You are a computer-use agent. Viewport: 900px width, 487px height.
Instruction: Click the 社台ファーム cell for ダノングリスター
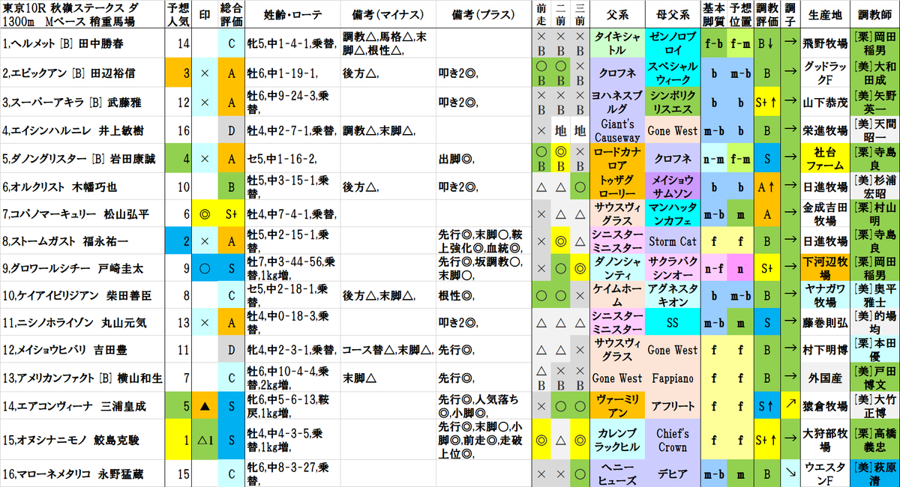click(x=824, y=158)
